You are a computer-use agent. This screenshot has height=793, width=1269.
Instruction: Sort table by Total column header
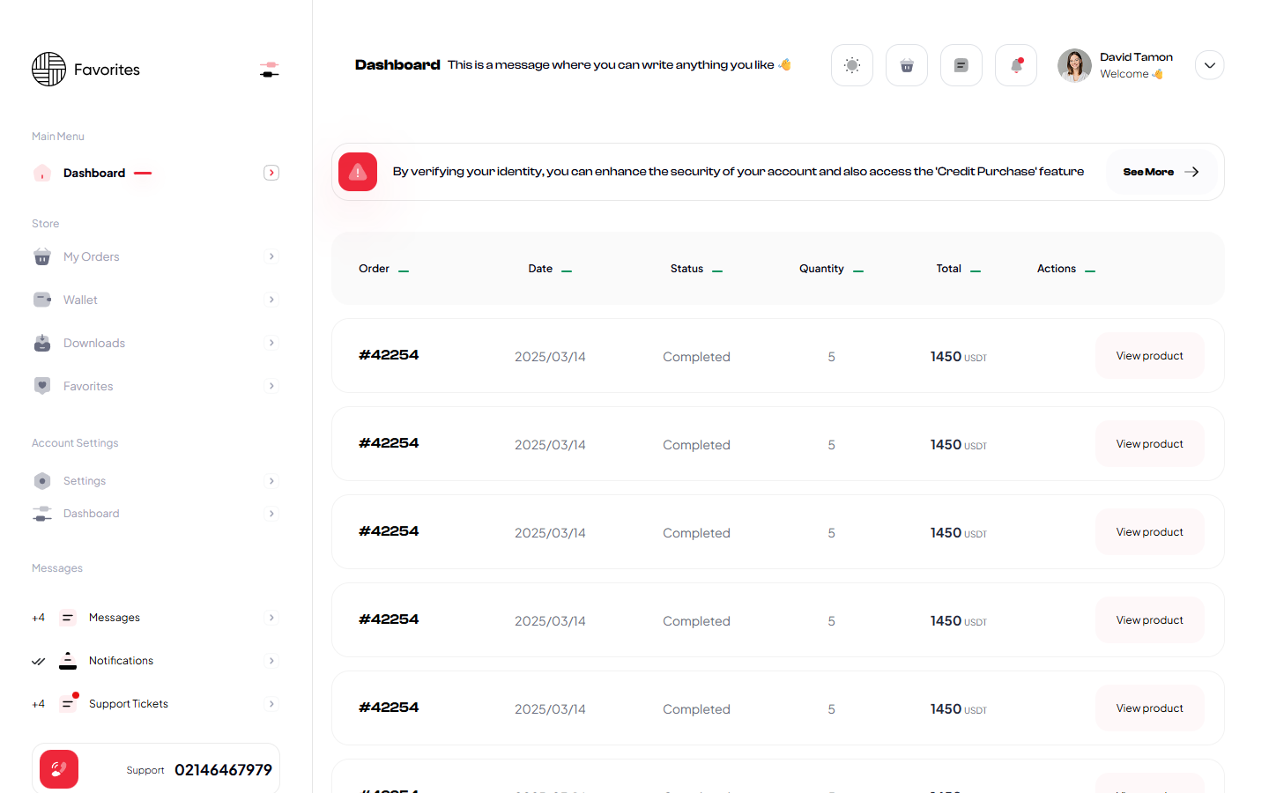click(949, 269)
